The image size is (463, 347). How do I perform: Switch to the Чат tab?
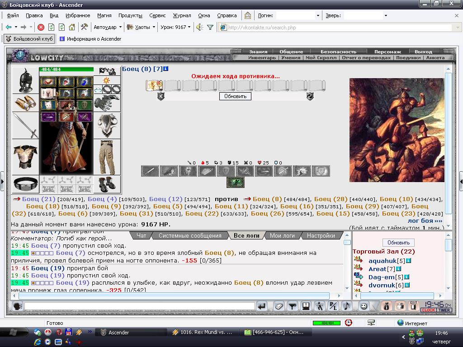point(141,235)
